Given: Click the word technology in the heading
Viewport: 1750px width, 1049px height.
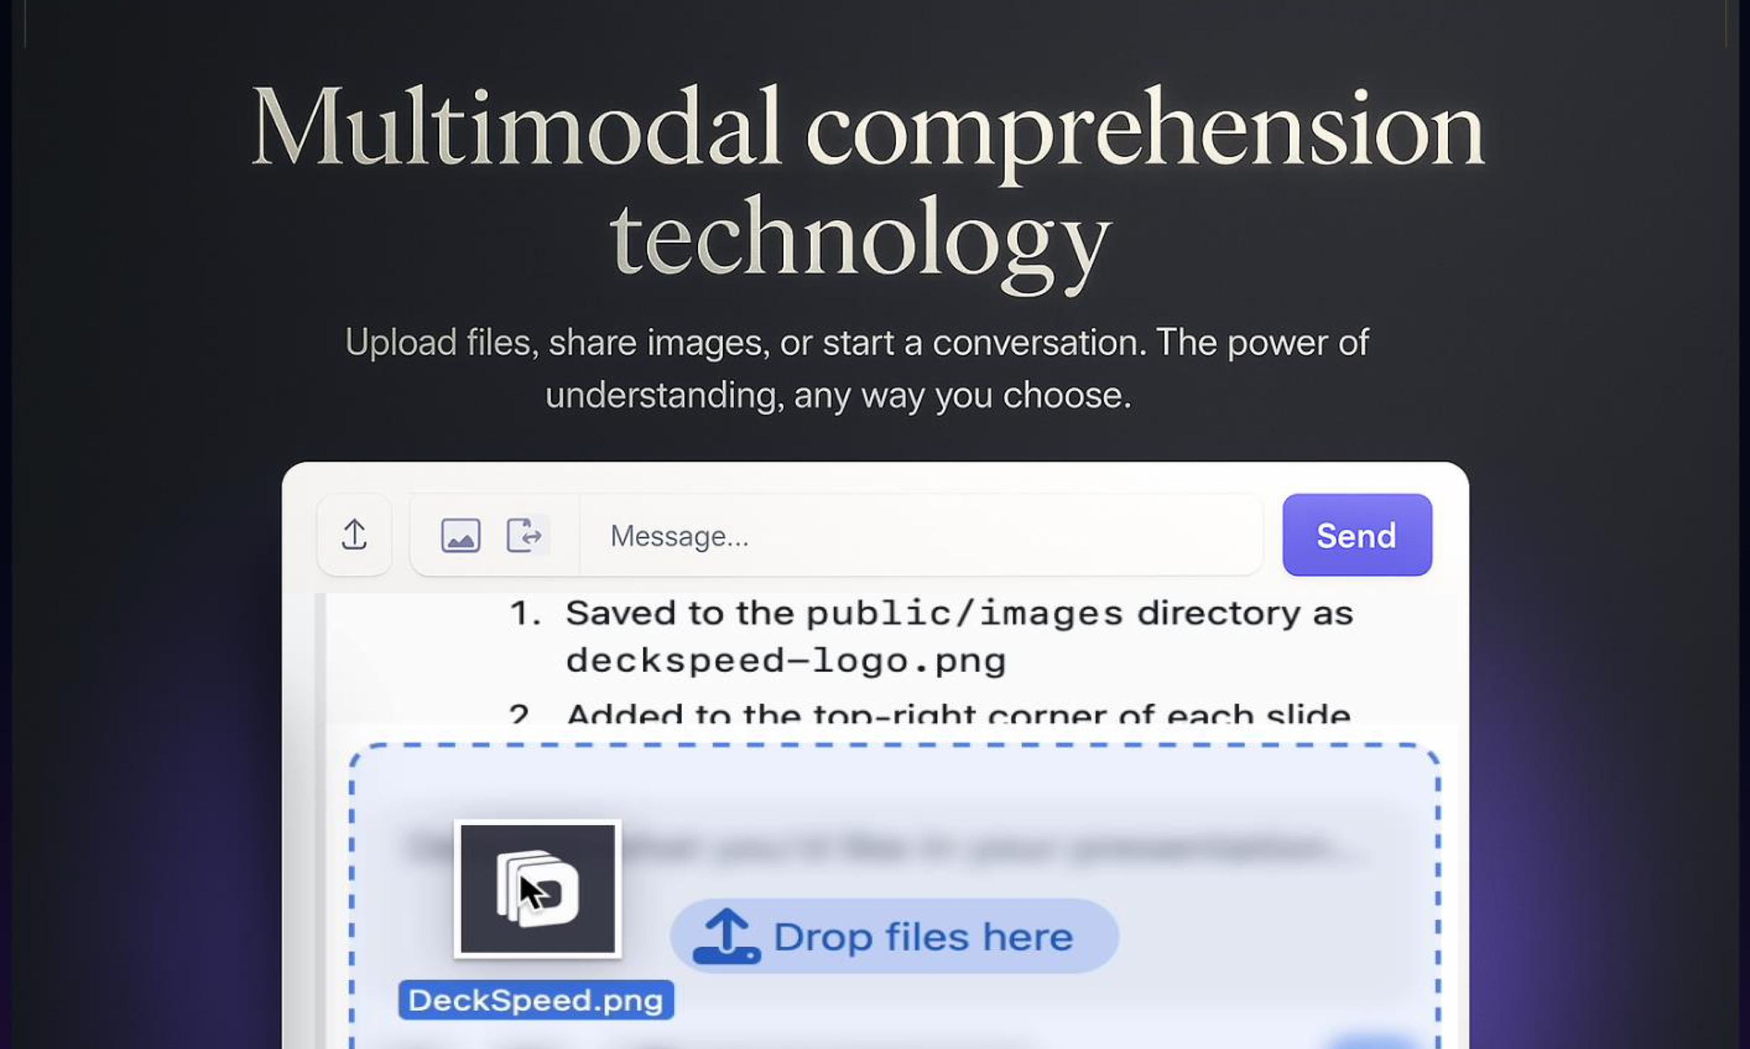Looking at the screenshot, I should pyautogui.click(x=859, y=240).
